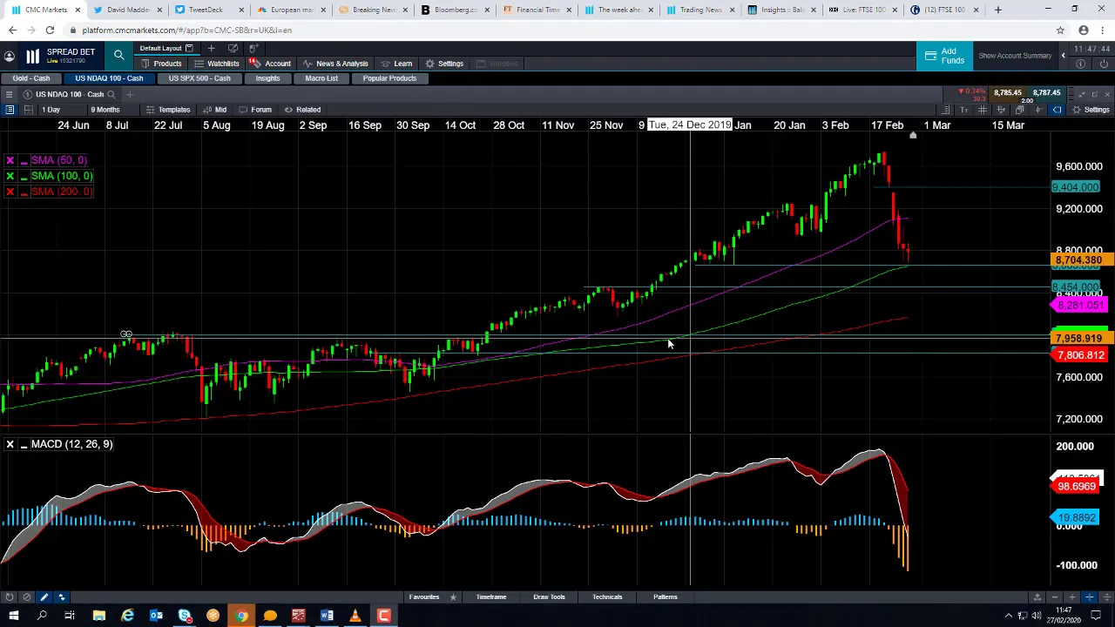Toggle the chart gridlines icon
This screenshot has height=627, width=1115.
[983, 110]
